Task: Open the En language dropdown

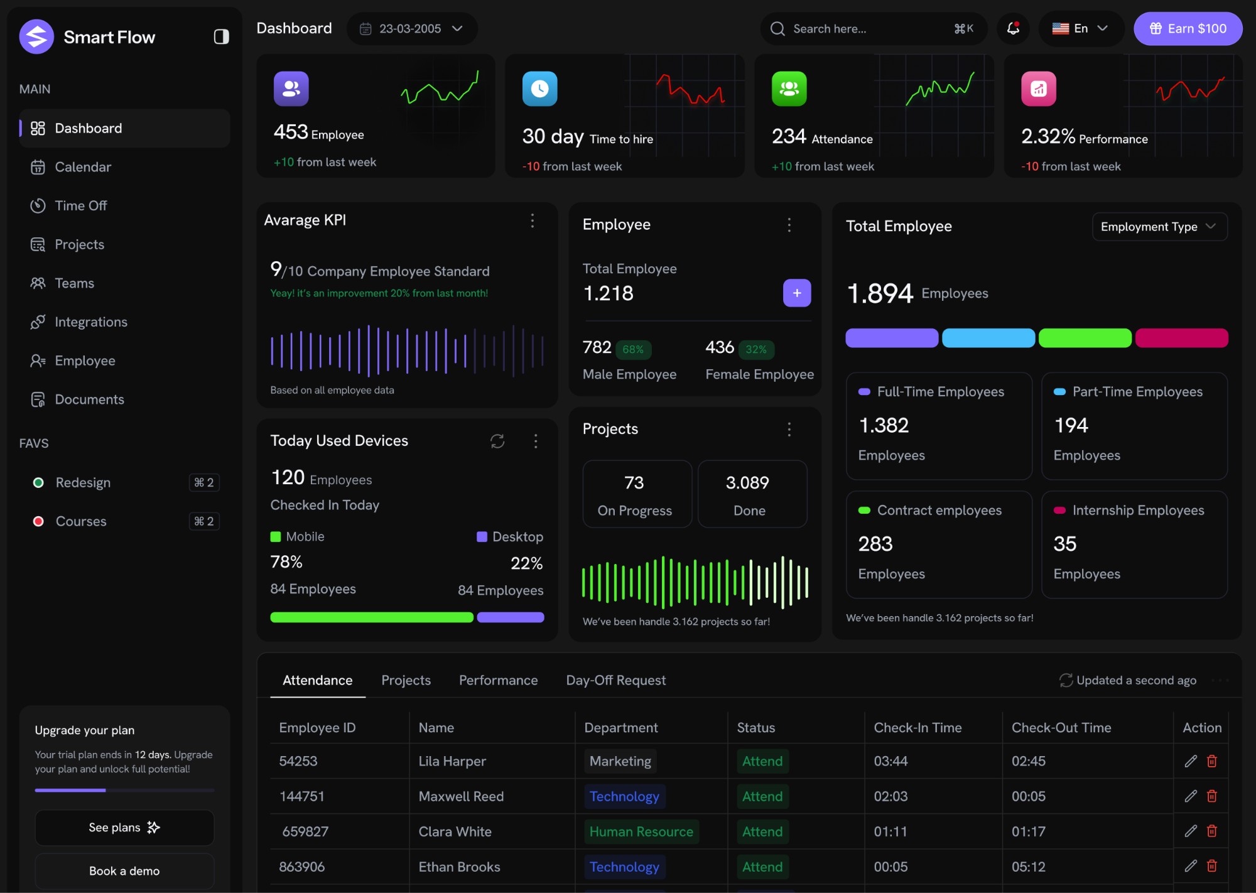Action: [x=1081, y=29]
